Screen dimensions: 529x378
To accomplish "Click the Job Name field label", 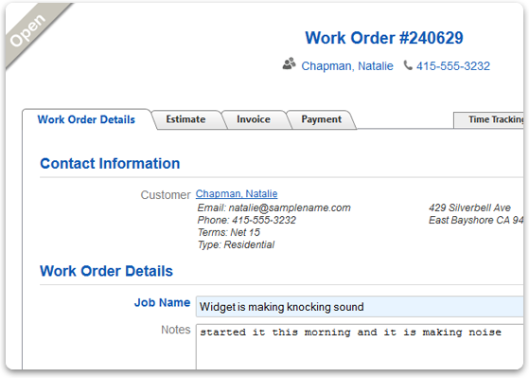I will pos(162,302).
